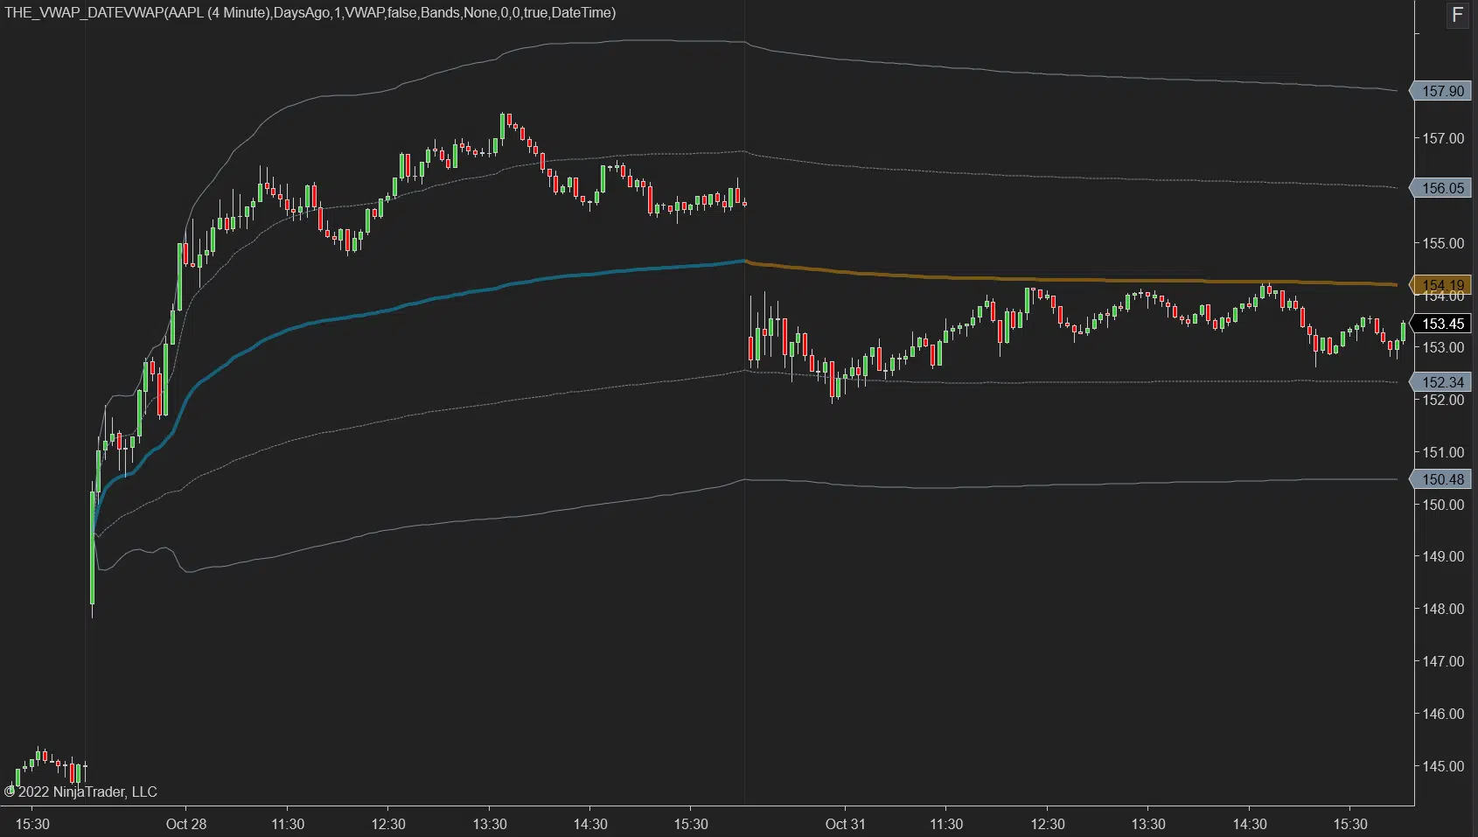Click the 156.05 band price marker
The height and width of the screenshot is (837, 1478).
pos(1440,188)
